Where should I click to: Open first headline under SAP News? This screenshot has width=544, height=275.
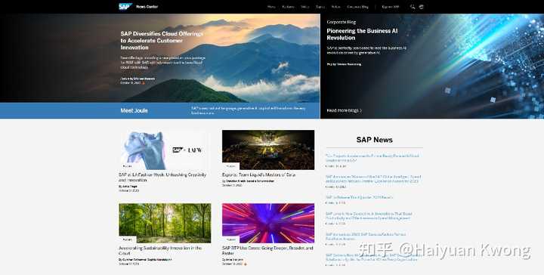(x=372, y=158)
